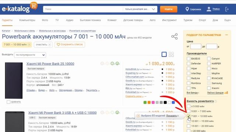Viewport: 236px width, 132px height.
Task: Click the e-katalog shopping cart logo icon
Action: pyautogui.click(x=34, y=5)
